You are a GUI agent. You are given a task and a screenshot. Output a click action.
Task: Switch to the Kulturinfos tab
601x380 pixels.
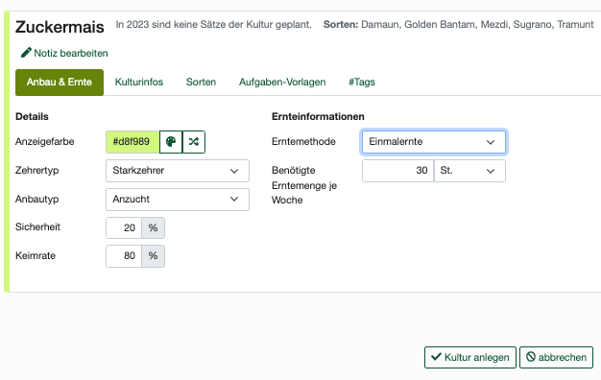tap(139, 82)
